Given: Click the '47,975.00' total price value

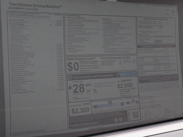Looking at the screenshot, I should pos(60,89).
